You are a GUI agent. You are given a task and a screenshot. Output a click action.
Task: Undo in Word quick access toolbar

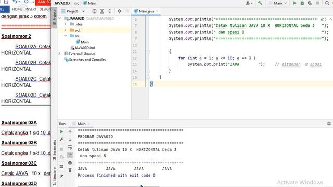pyautogui.click(x=15, y=2)
